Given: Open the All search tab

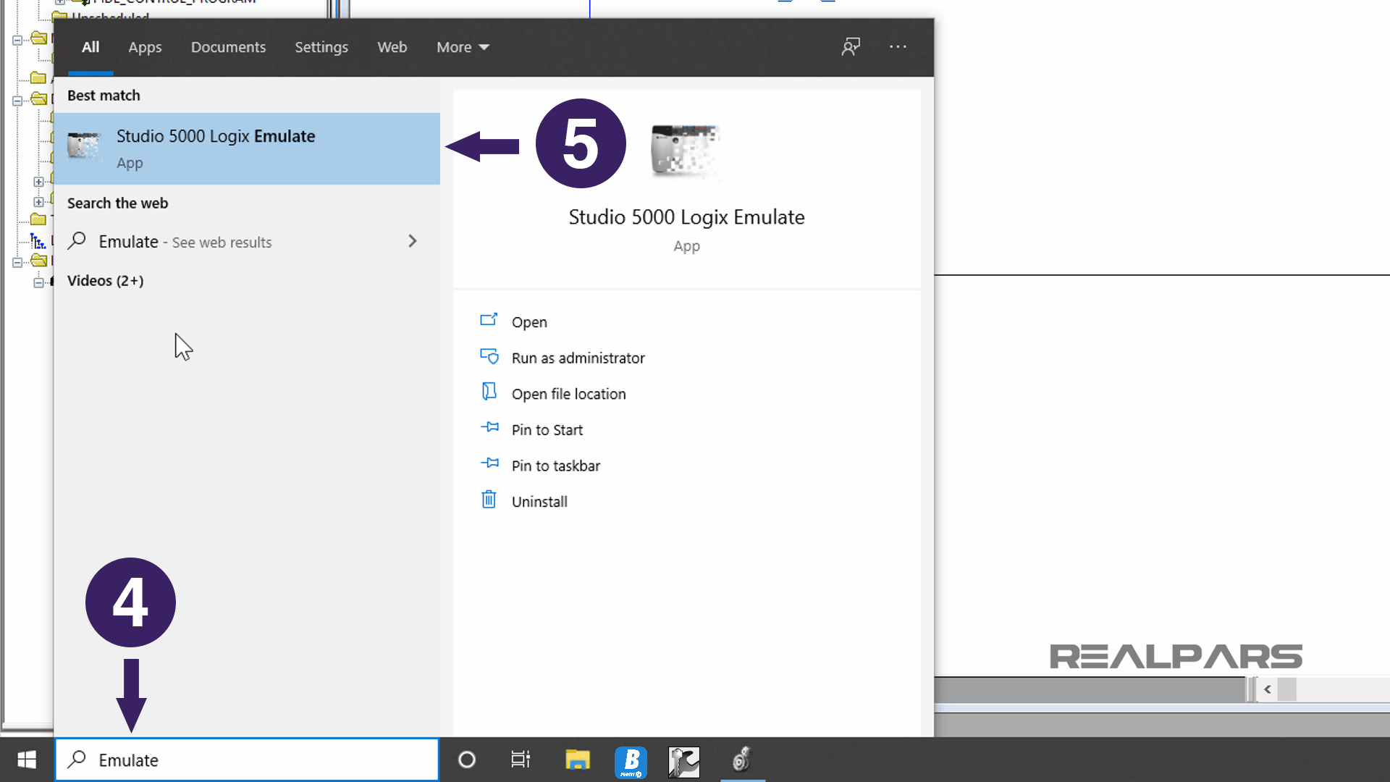Looking at the screenshot, I should click(90, 47).
